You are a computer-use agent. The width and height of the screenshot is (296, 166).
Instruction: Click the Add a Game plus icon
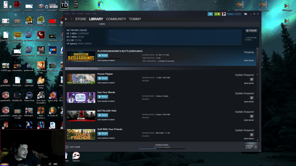67,147
